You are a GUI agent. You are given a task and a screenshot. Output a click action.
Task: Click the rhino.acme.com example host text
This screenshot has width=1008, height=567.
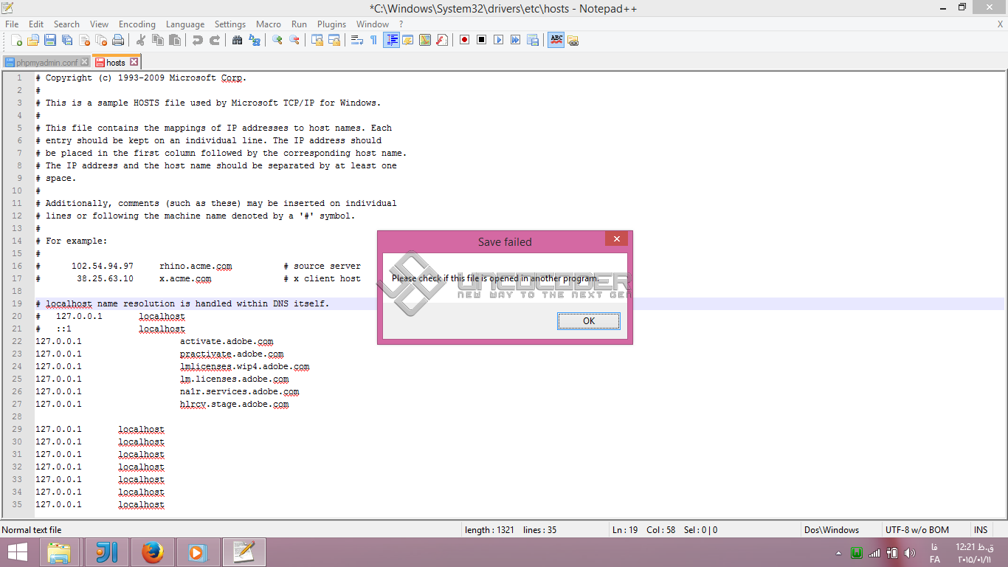[x=196, y=267]
